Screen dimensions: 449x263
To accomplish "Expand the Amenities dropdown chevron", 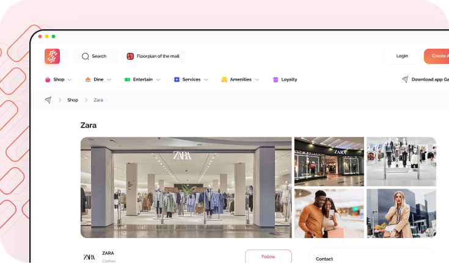I will click(257, 79).
